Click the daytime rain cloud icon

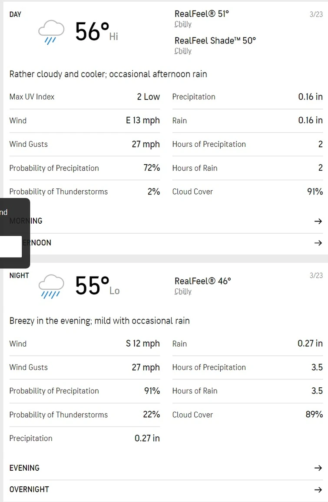pos(51,32)
